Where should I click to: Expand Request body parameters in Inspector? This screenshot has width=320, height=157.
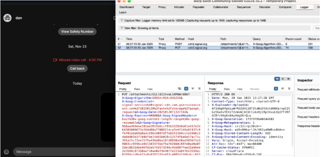click(x=309, y=108)
